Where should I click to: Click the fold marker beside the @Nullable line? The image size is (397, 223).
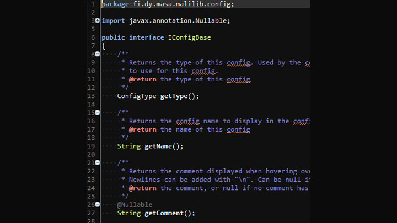coord(98,205)
